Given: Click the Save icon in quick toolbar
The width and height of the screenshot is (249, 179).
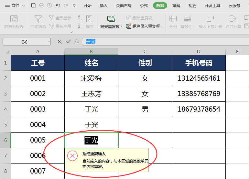Looking at the screenshot, I should click(34, 5).
